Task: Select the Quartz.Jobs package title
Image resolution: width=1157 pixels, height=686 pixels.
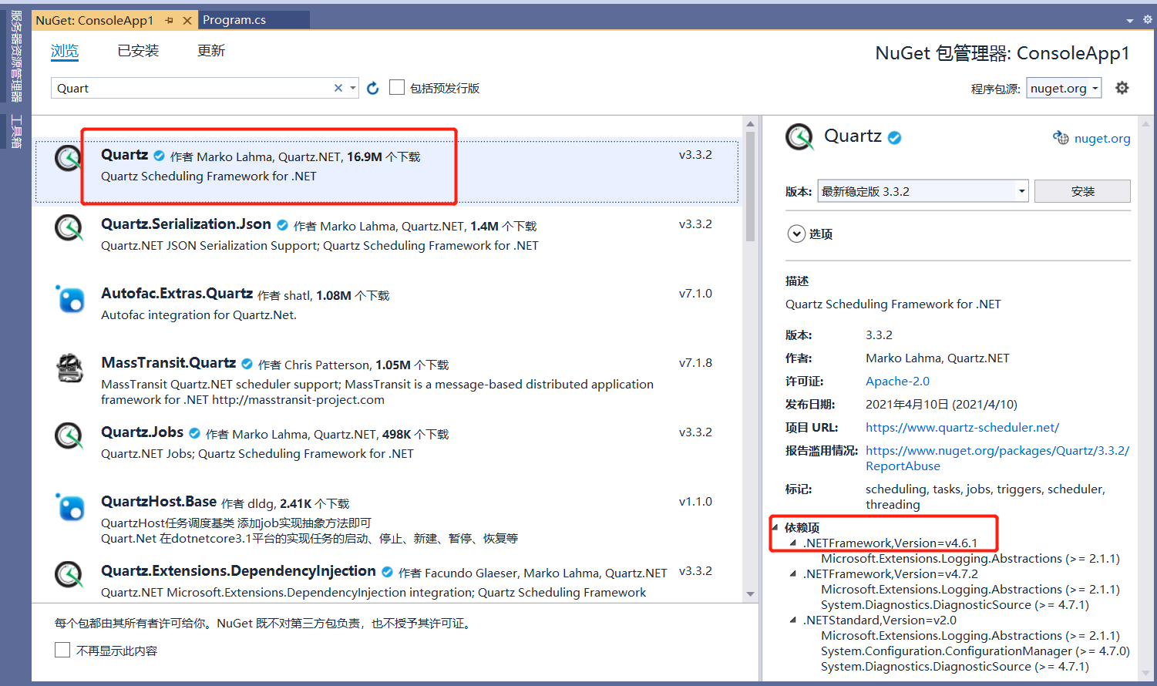Action: click(142, 432)
